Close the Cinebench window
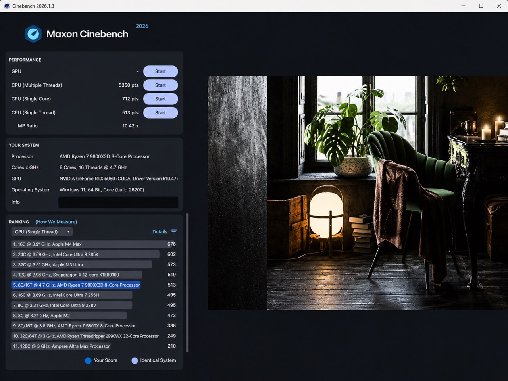 499,6
